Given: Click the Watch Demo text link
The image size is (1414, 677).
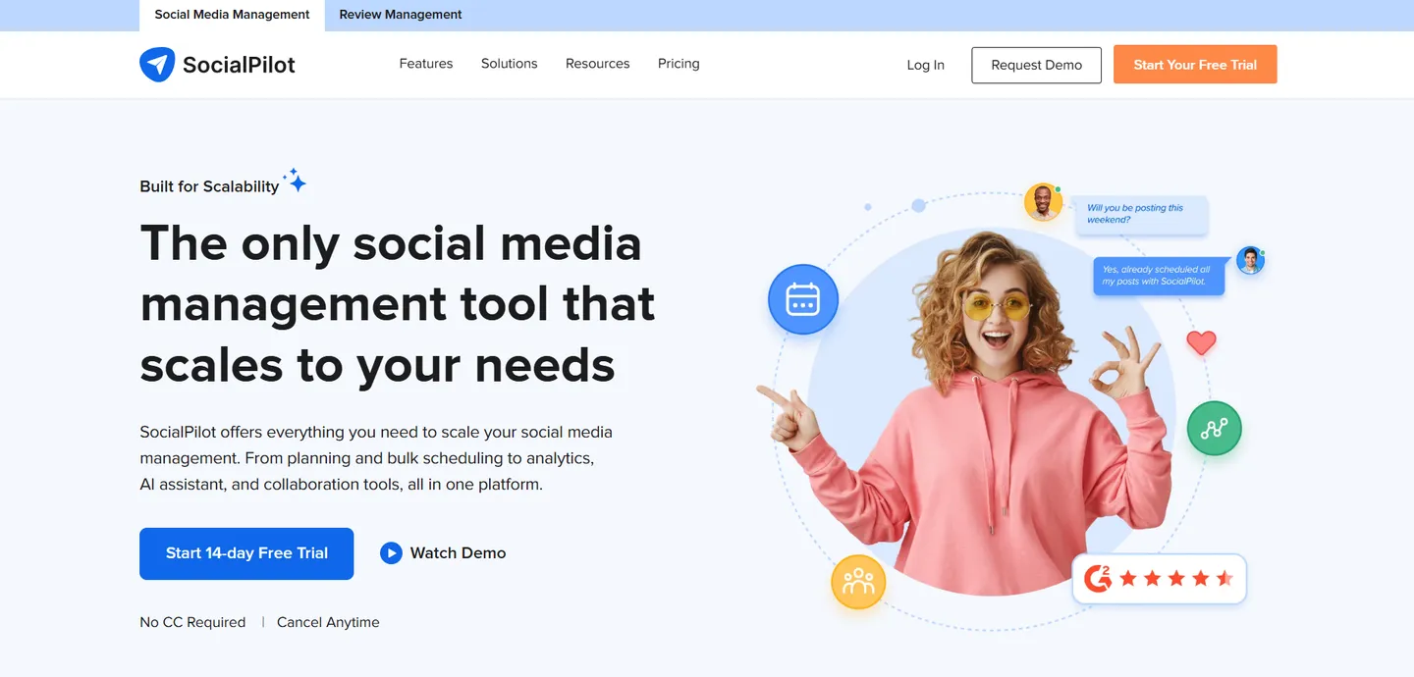Looking at the screenshot, I should [x=459, y=553].
